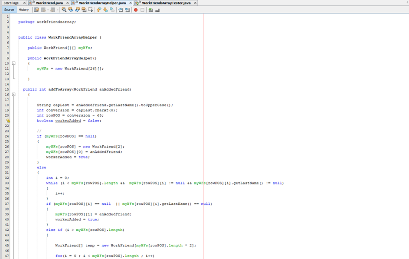The image size is (409, 259).
Task: Click the Comment lines icon on the toolbar
Action: coord(150,10)
